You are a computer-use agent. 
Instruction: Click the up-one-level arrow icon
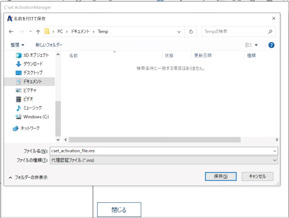38,32
